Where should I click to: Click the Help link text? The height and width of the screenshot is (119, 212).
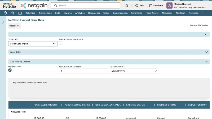click(x=142, y=6)
